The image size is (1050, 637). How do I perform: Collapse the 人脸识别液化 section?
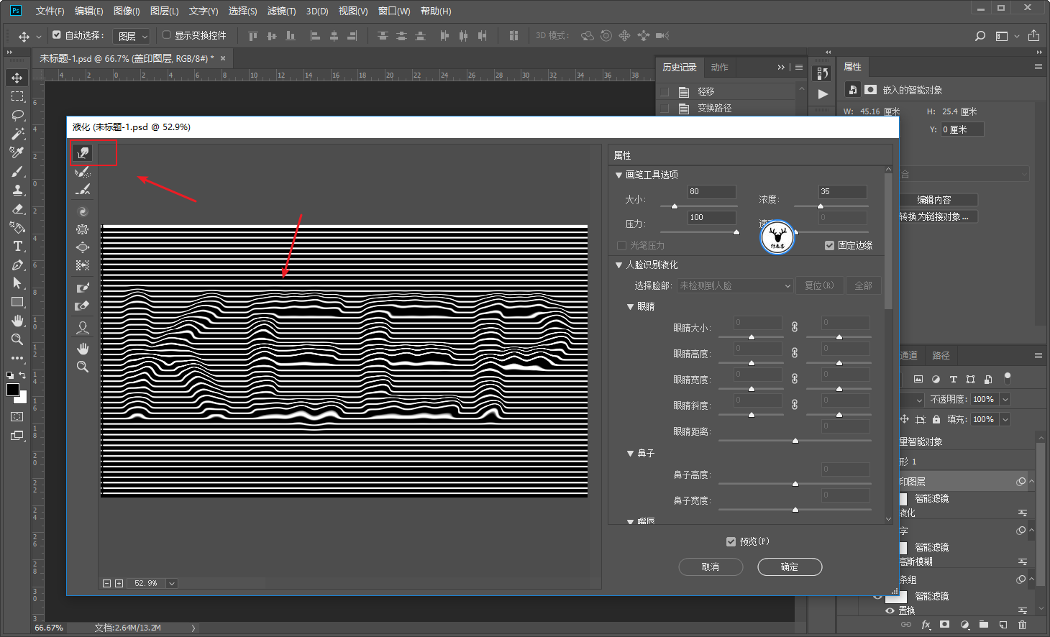[x=618, y=265]
